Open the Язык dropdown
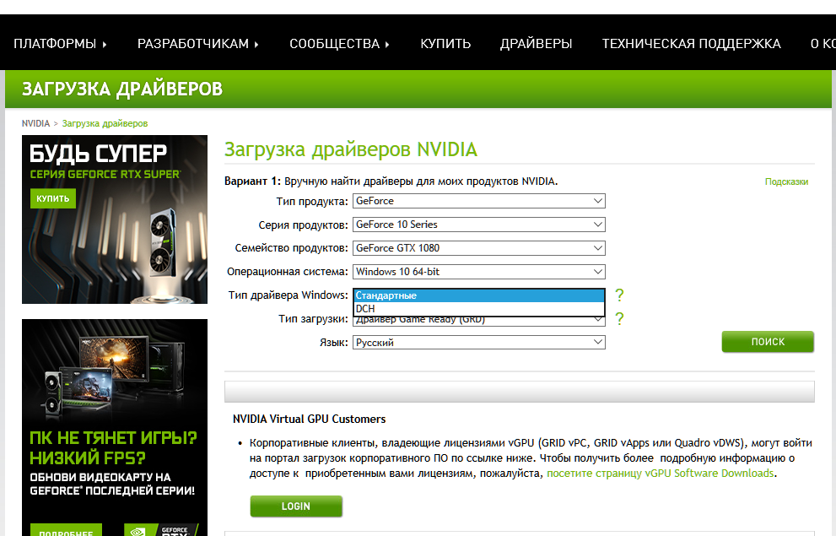Viewport: 836px width, 536px height. [479, 343]
